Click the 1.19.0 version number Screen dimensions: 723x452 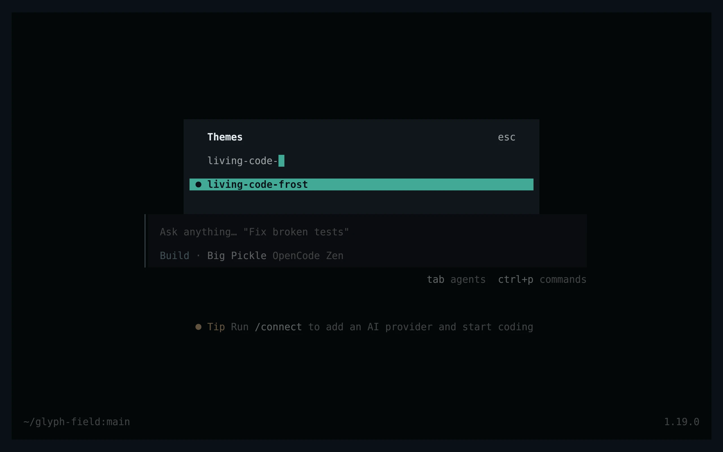[x=681, y=422]
